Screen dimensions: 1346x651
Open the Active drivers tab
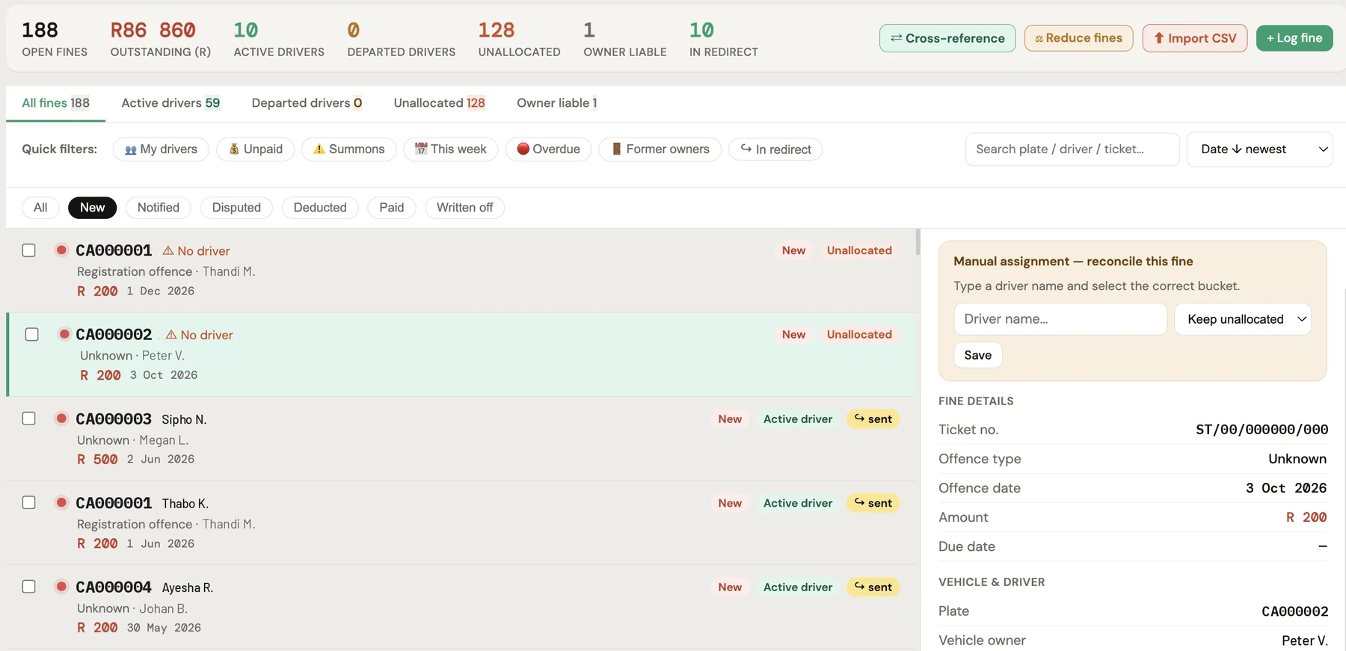tap(170, 103)
